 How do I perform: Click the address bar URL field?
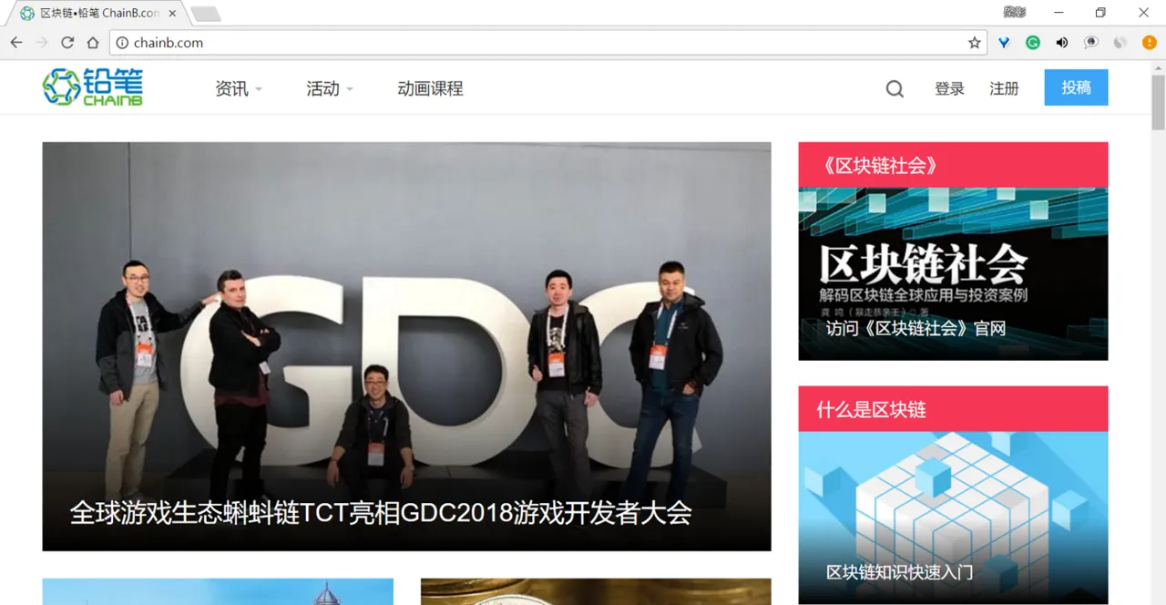(x=547, y=43)
